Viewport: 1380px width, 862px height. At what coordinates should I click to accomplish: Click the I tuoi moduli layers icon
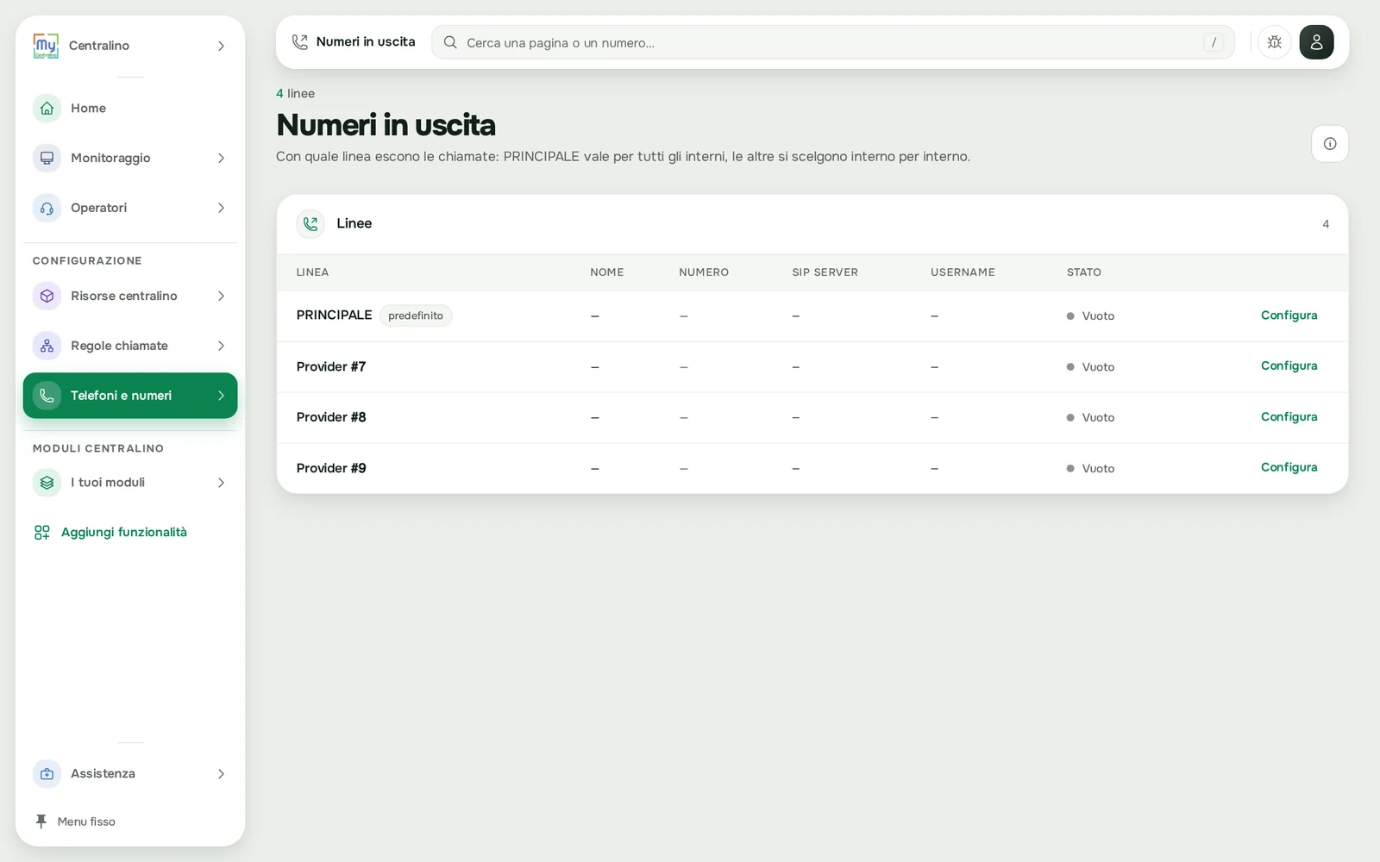click(47, 483)
